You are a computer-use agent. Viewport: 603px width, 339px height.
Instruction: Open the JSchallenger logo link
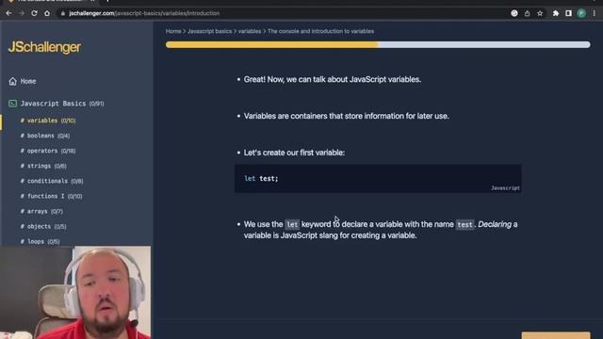(44, 47)
